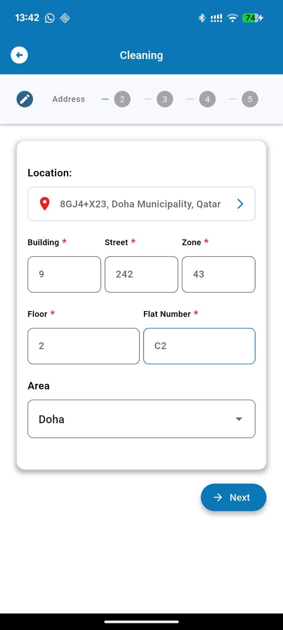Tap the Bluetooth status icon
The height and width of the screenshot is (630, 283).
(x=202, y=18)
